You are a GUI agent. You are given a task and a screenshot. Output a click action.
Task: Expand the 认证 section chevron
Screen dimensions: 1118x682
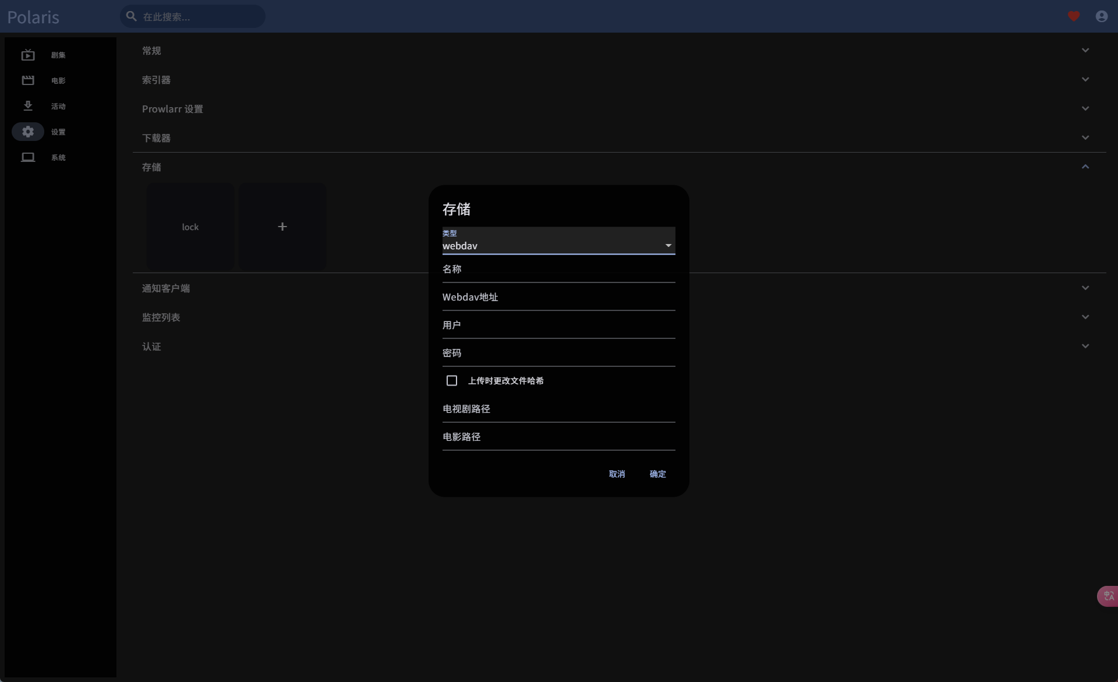[1085, 346]
